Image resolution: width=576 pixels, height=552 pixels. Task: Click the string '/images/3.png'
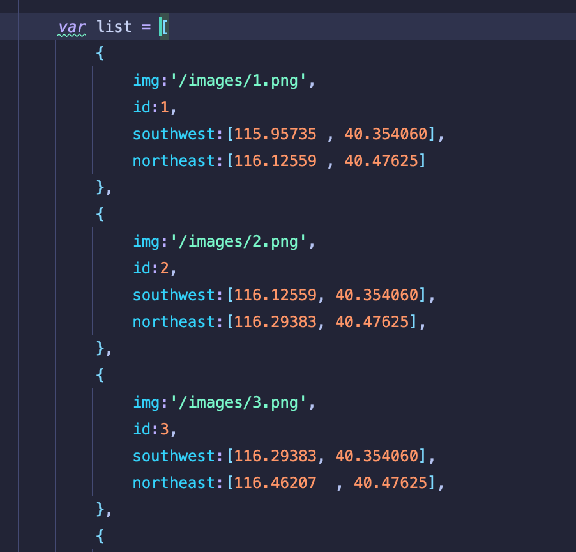coord(238,402)
